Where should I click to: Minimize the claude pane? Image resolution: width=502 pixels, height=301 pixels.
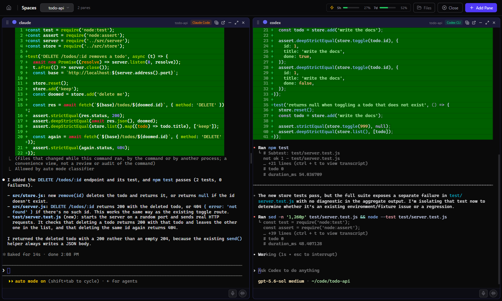point(230,22)
